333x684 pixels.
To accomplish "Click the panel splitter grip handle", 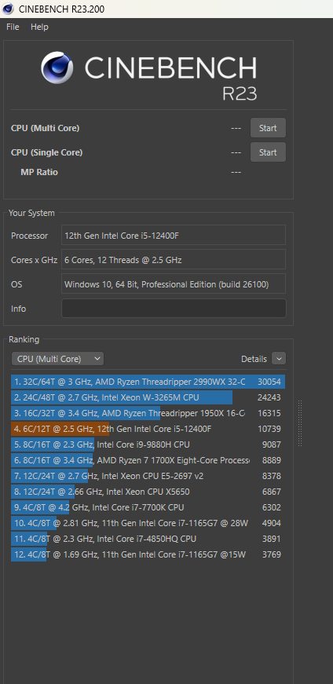I will 300,423.
